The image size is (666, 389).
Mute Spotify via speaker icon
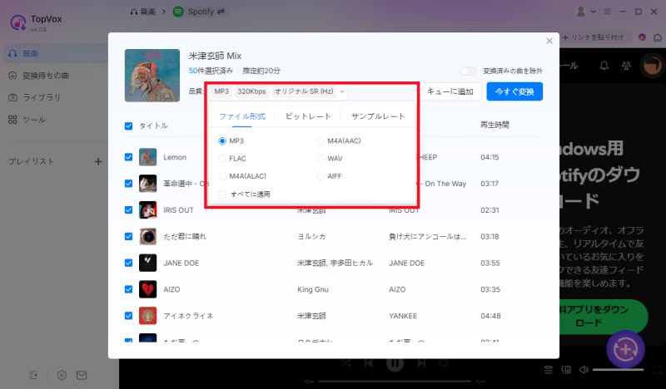[584, 370]
